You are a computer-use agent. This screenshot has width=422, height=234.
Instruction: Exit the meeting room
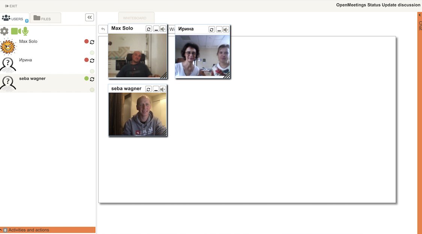coord(11,6)
